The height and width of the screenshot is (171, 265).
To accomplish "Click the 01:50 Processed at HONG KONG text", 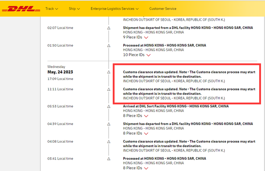I will pyautogui.click(x=165, y=45).
